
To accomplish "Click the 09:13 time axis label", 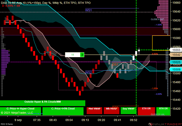I will click(85, 120).
